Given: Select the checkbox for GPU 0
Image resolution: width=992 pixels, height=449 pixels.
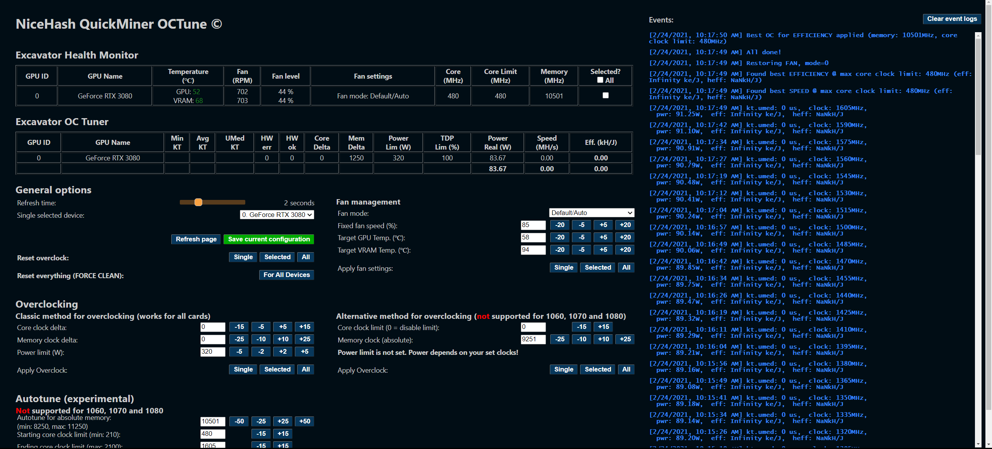Looking at the screenshot, I should (x=605, y=95).
